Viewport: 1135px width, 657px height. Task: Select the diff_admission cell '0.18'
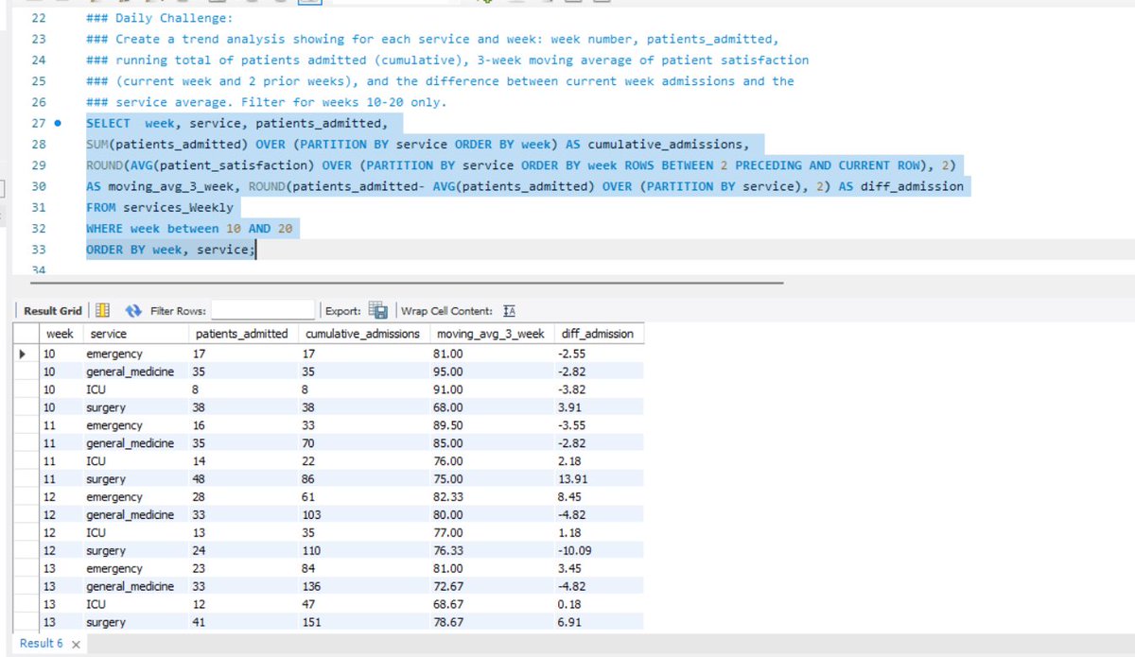click(597, 605)
